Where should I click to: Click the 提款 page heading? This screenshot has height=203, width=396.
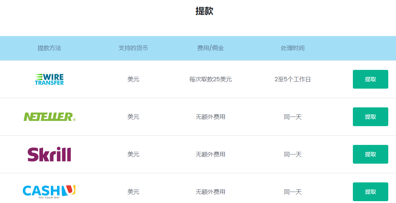[204, 11]
